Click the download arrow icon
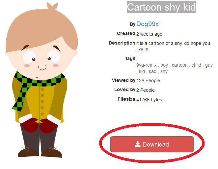This screenshot has height=169, width=218. click(138, 144)
